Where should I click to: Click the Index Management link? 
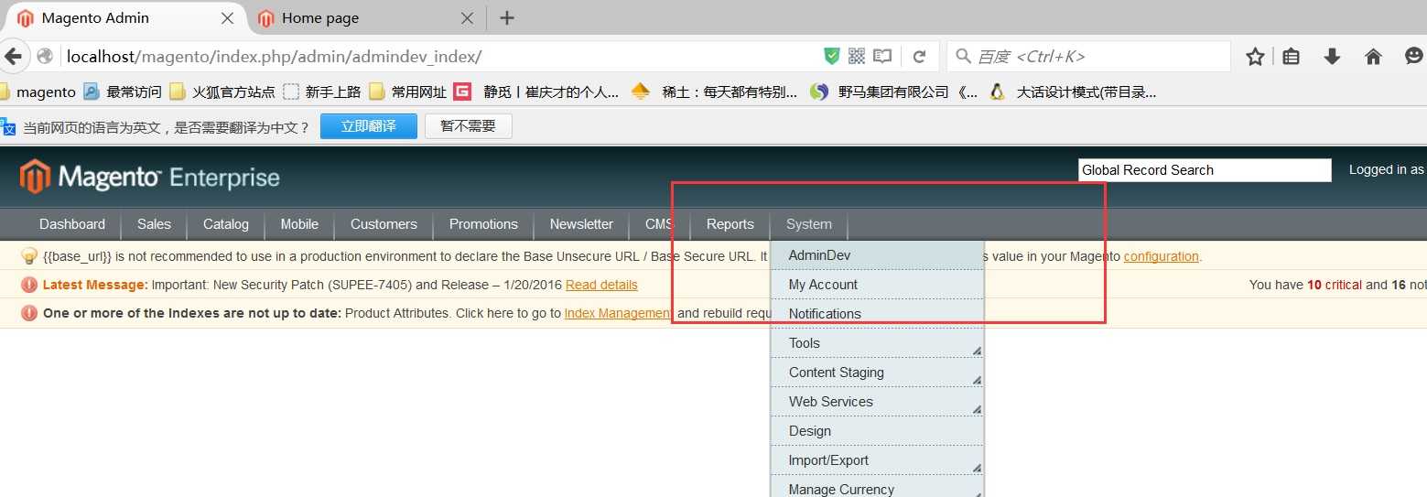pos(618,313)
